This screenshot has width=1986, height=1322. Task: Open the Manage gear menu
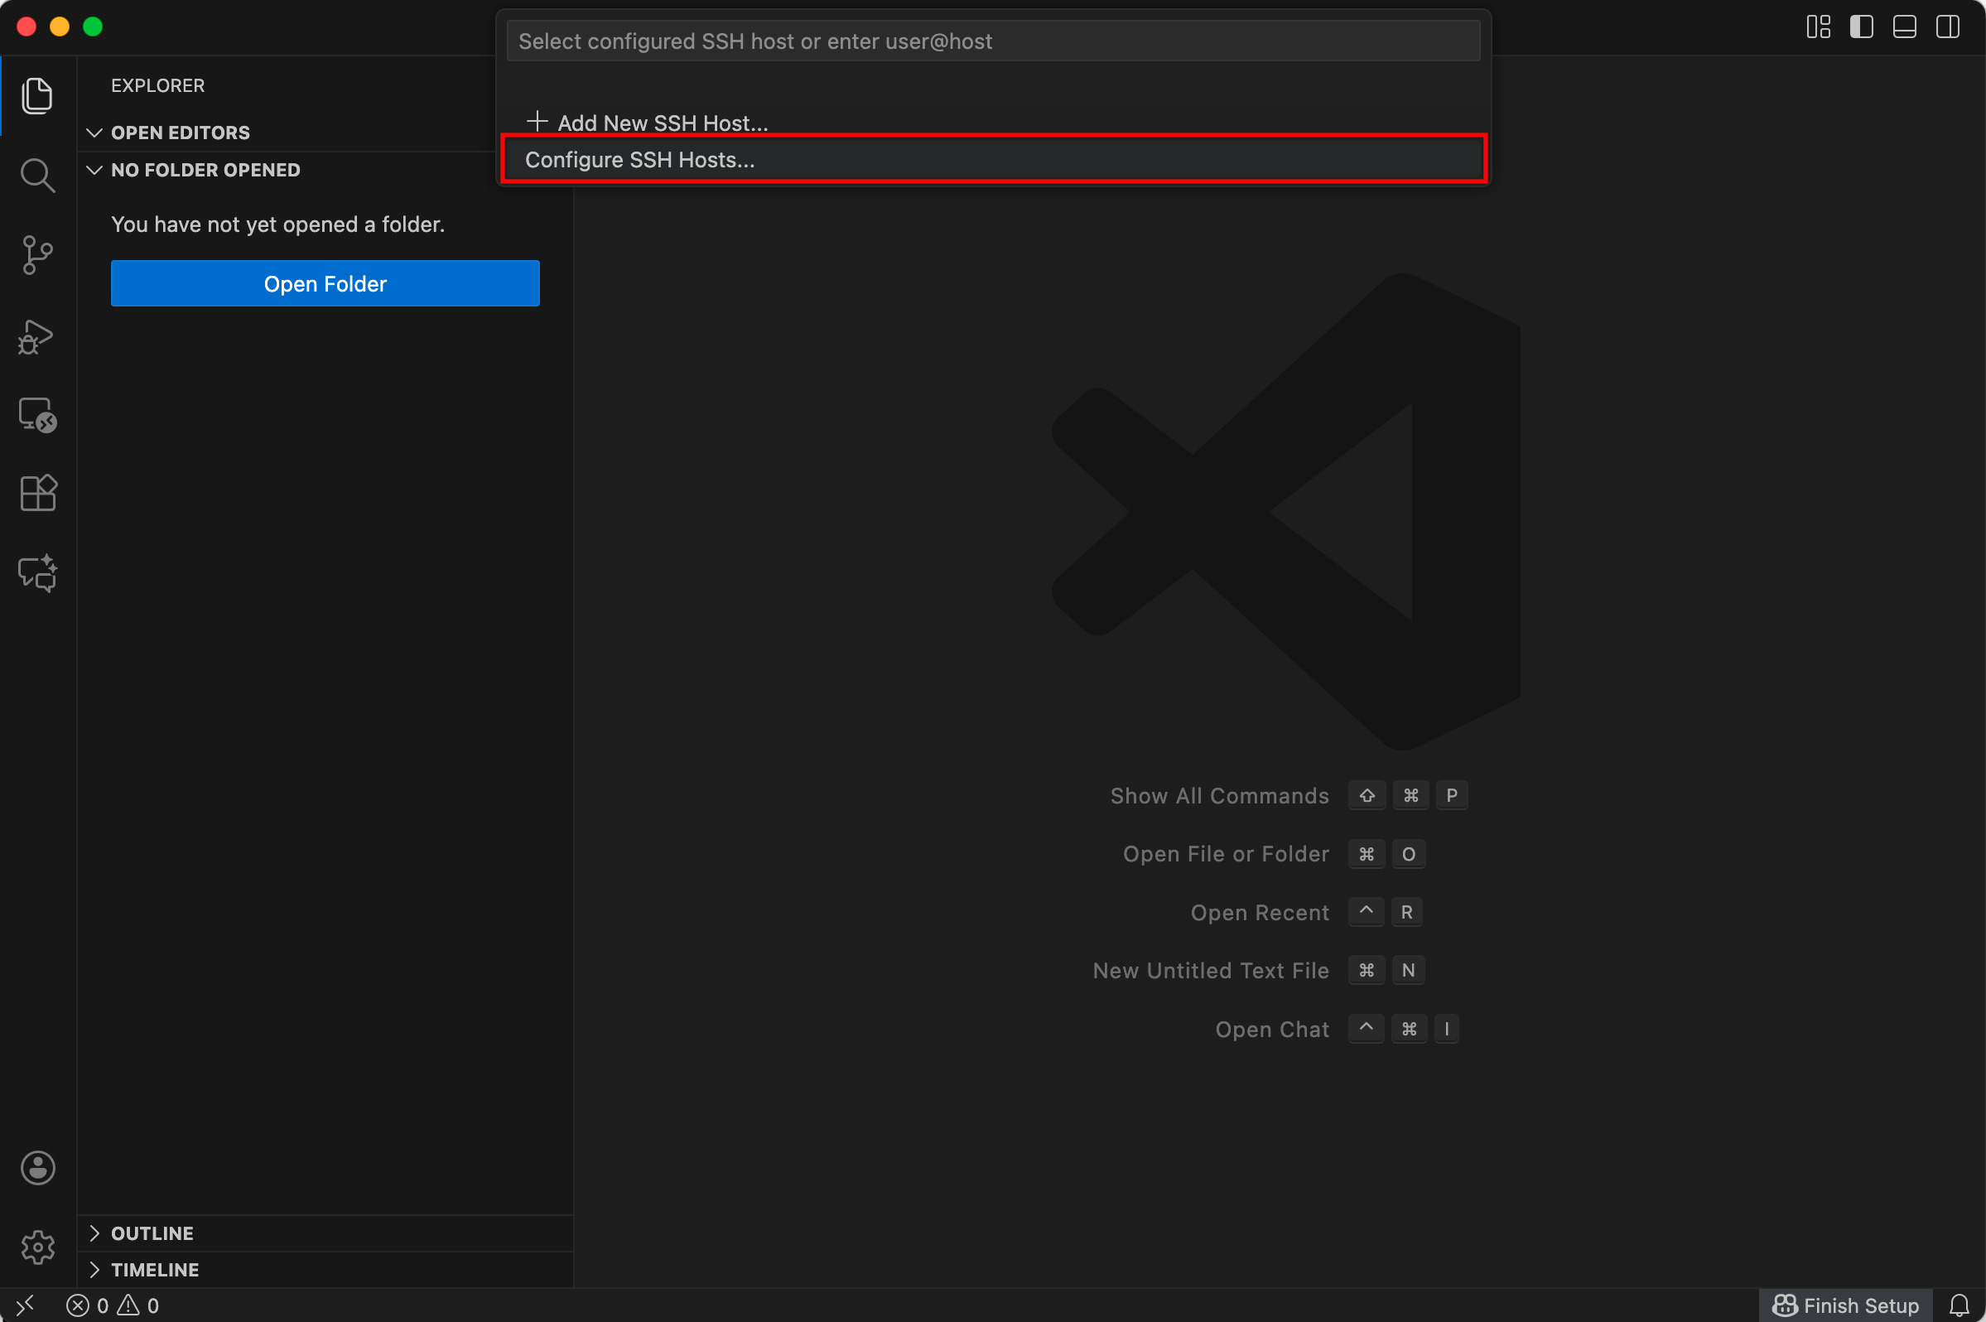click(x=37, y=1247)
